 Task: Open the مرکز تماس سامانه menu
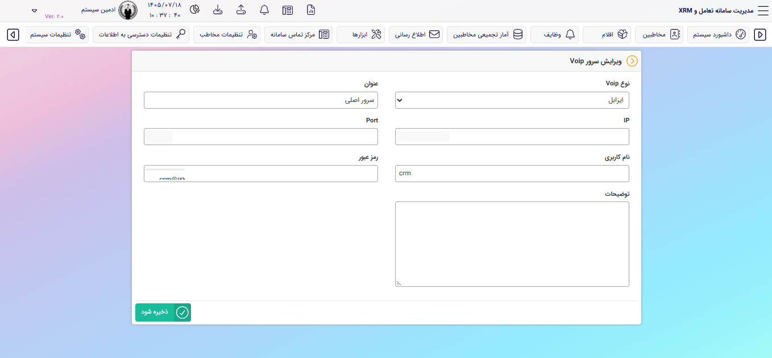[298, 35]
